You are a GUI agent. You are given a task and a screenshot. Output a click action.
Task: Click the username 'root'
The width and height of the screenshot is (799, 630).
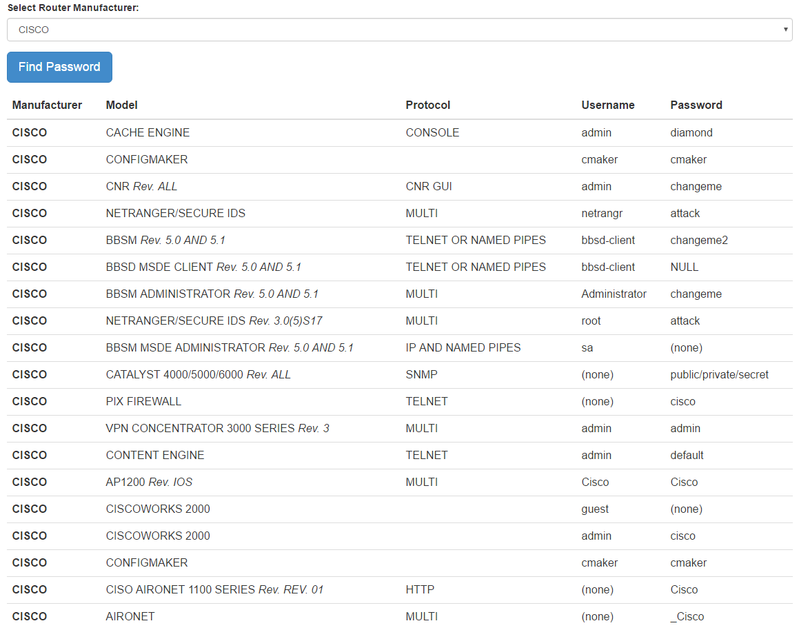[591, 321]
